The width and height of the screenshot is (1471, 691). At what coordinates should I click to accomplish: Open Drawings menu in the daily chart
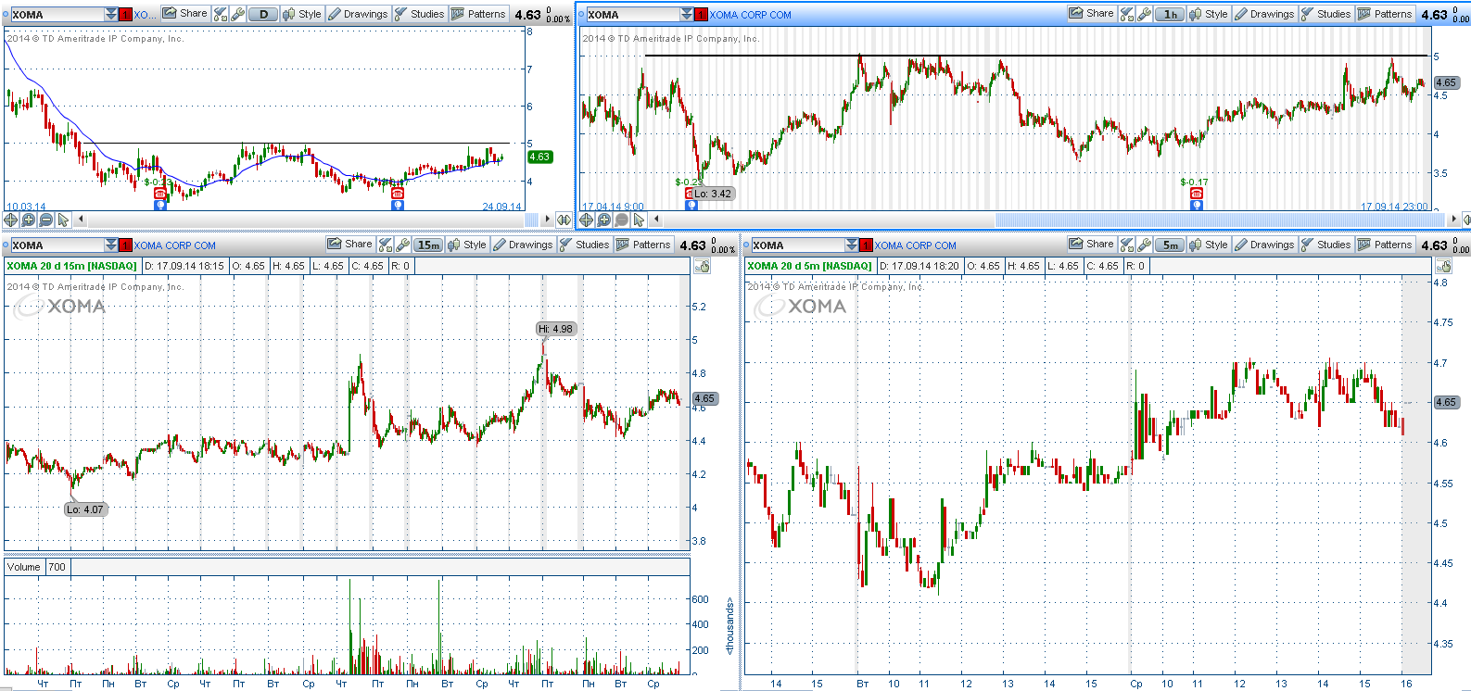tap(358, 14)
